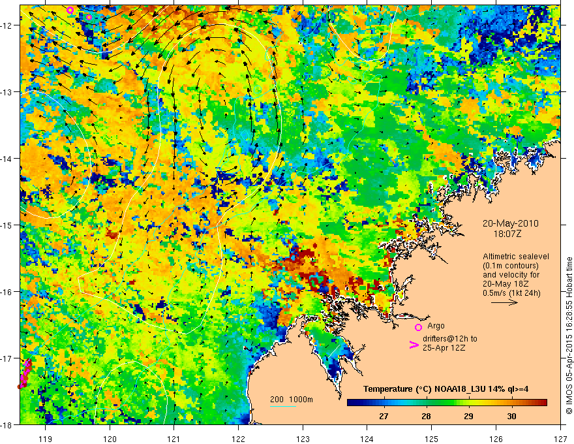The image size is (574, 444).
Task: Click the magenta drifter arrowhead in legend
Action: 414,345
